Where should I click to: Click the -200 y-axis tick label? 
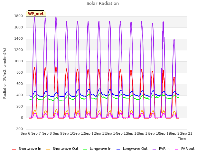click(x=19, y=129)
